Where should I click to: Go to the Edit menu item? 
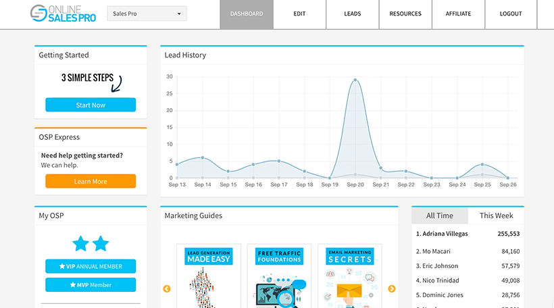tap(299, 14)
